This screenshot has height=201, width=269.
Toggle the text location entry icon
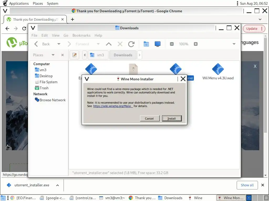[x=74, y=55]
